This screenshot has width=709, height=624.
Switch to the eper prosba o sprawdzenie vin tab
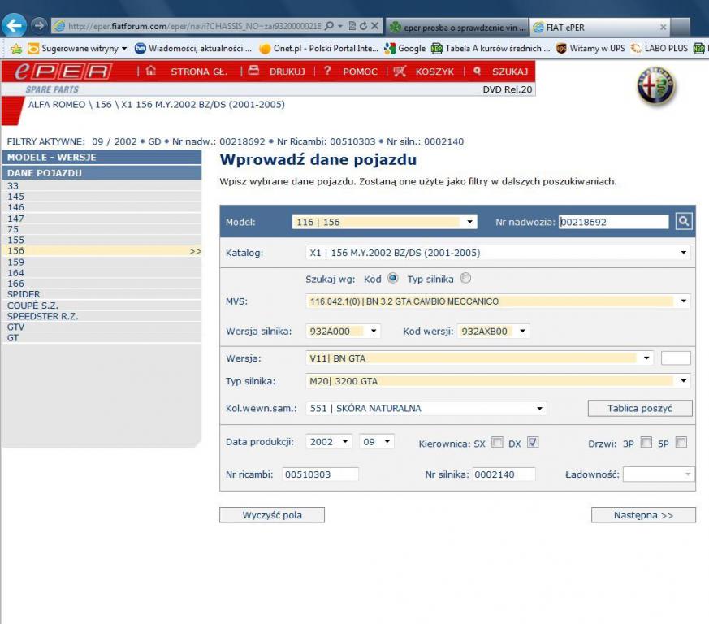click(457, 27)
